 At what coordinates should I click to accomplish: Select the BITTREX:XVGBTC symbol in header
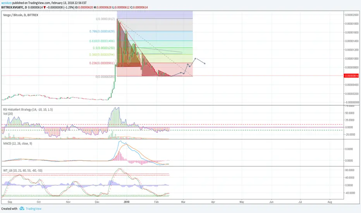pos(12,7)
